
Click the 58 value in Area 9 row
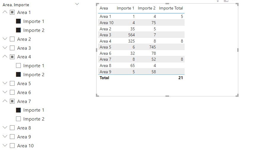154,72
